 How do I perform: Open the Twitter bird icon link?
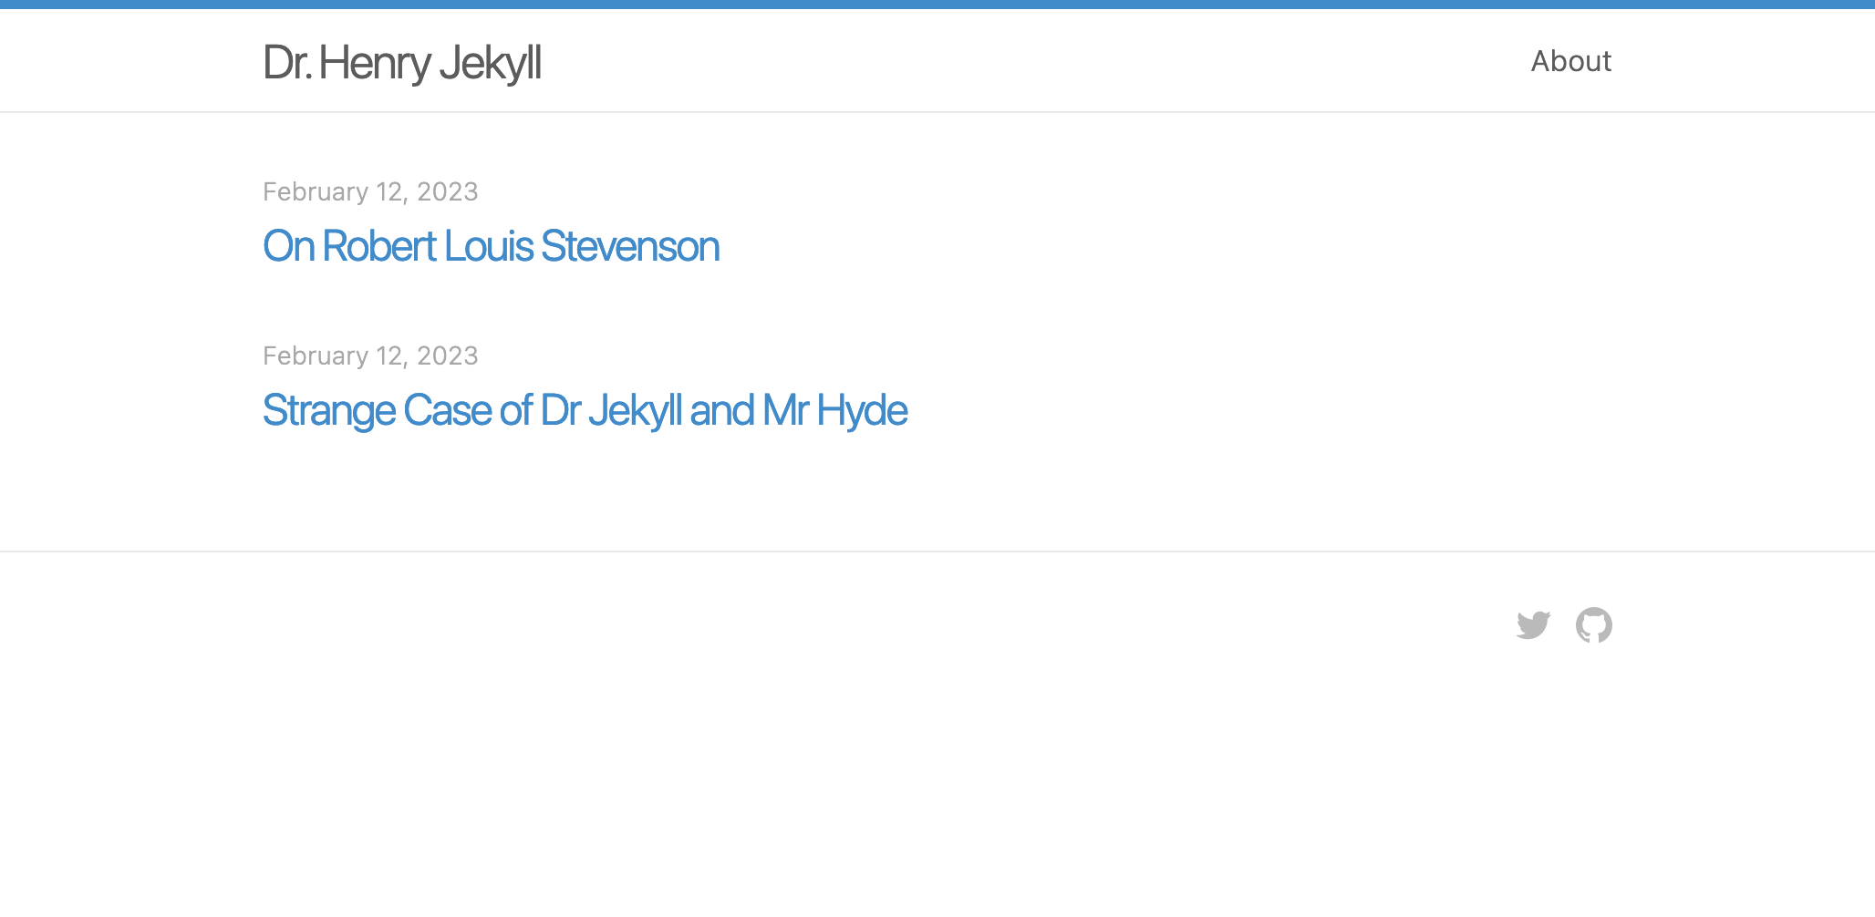click(x=1533, y=625)
